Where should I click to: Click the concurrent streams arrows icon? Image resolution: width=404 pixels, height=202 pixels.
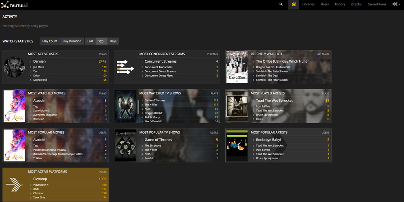click(x=125, y=67)
